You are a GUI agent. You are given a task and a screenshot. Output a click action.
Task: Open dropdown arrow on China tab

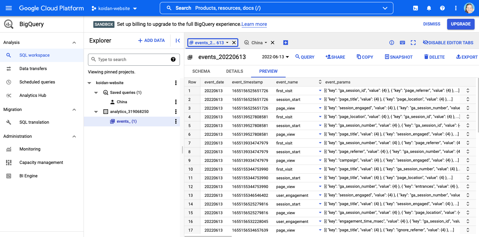point(266,43)
